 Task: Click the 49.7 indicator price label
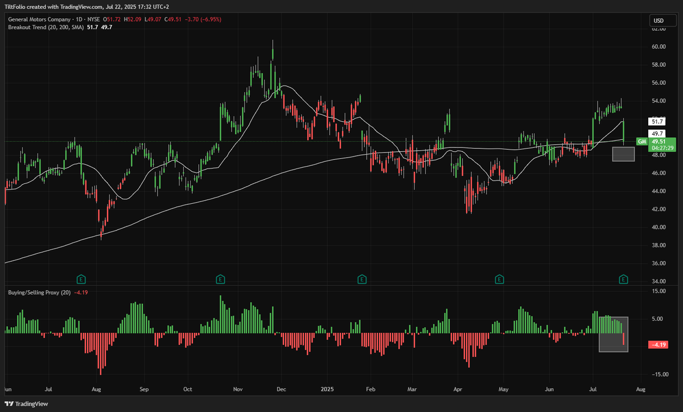657,133
